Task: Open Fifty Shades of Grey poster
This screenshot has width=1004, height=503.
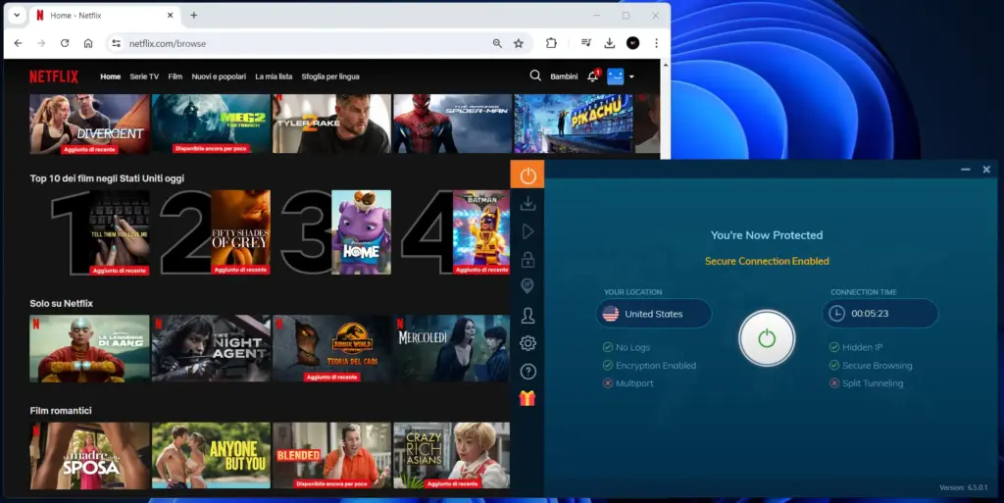Action: click(241, 232)
